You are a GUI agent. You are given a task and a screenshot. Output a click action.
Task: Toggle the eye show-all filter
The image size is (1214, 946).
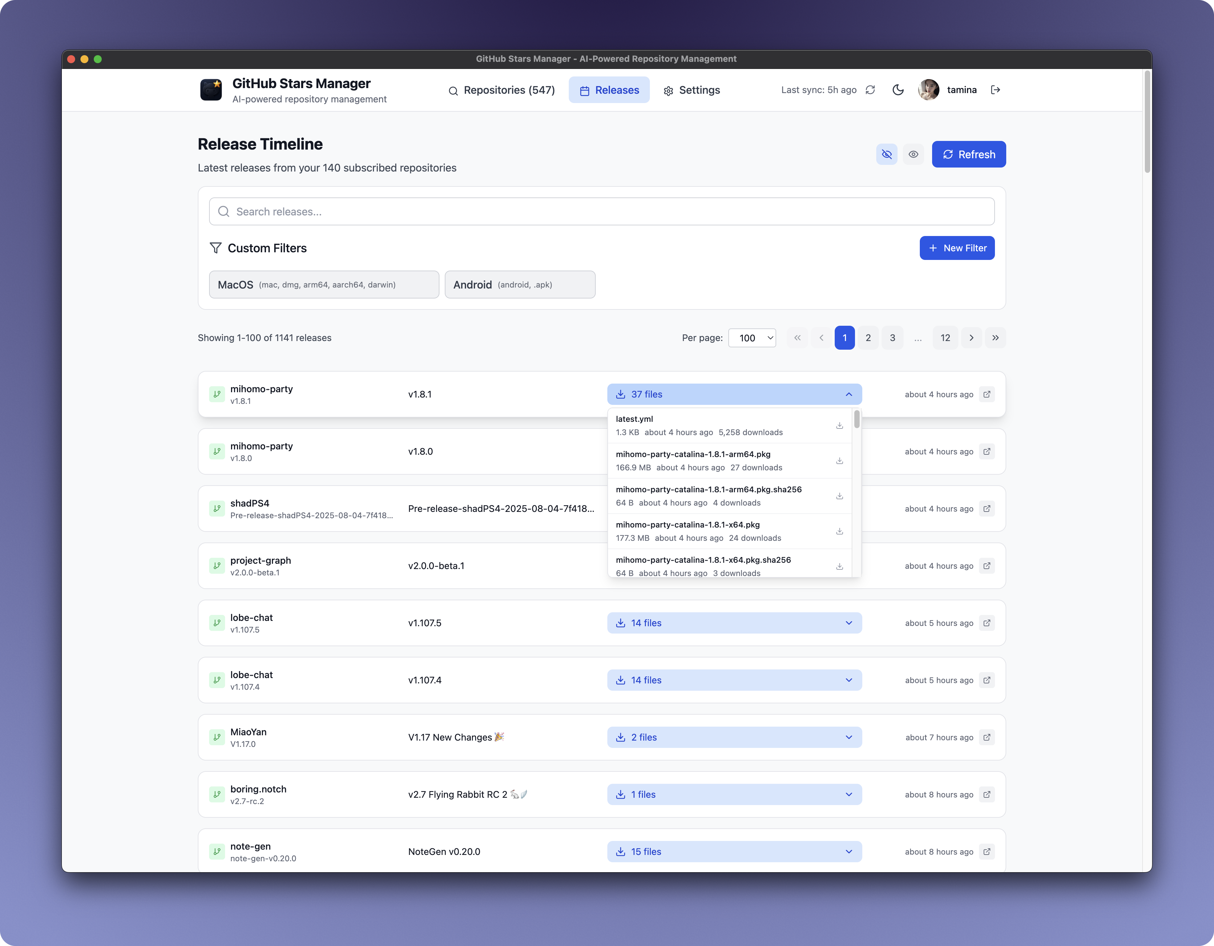[913, 155]
